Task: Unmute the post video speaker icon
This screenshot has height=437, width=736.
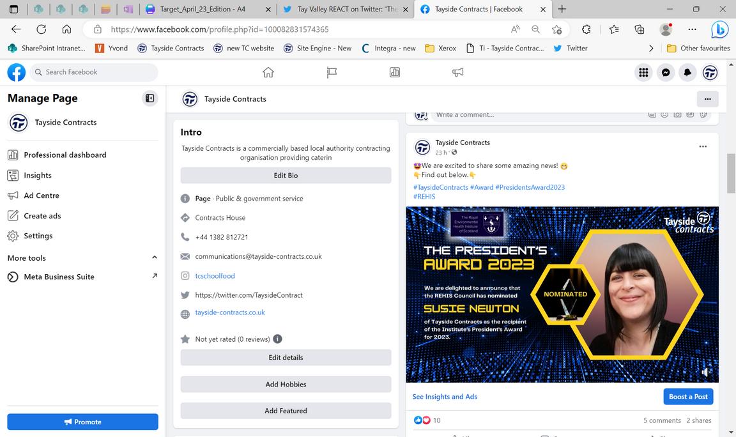Action: click(705, 372)
